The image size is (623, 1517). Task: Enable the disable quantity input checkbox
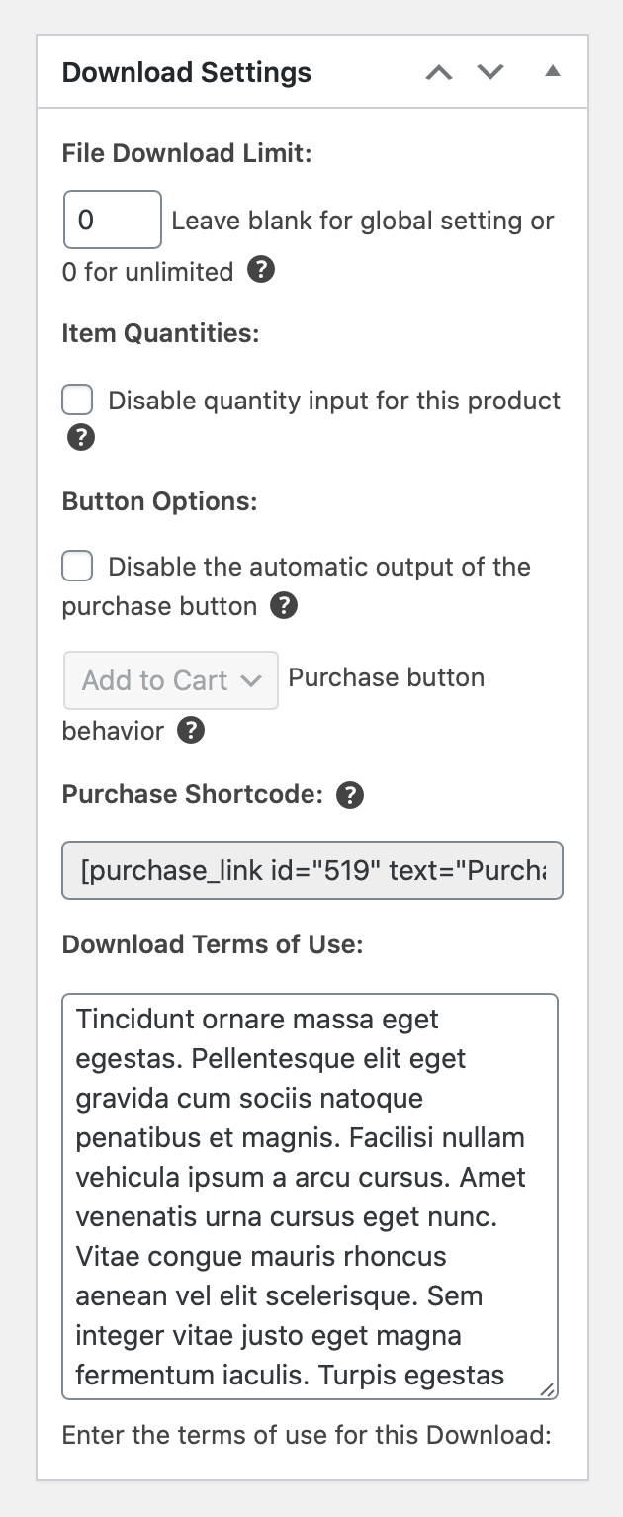click(x=78, y=401)
